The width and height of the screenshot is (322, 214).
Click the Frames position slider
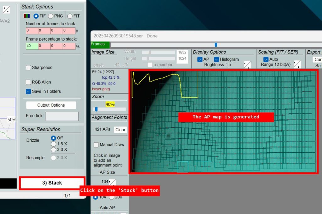pyautogui.click(x=216, y=45)
